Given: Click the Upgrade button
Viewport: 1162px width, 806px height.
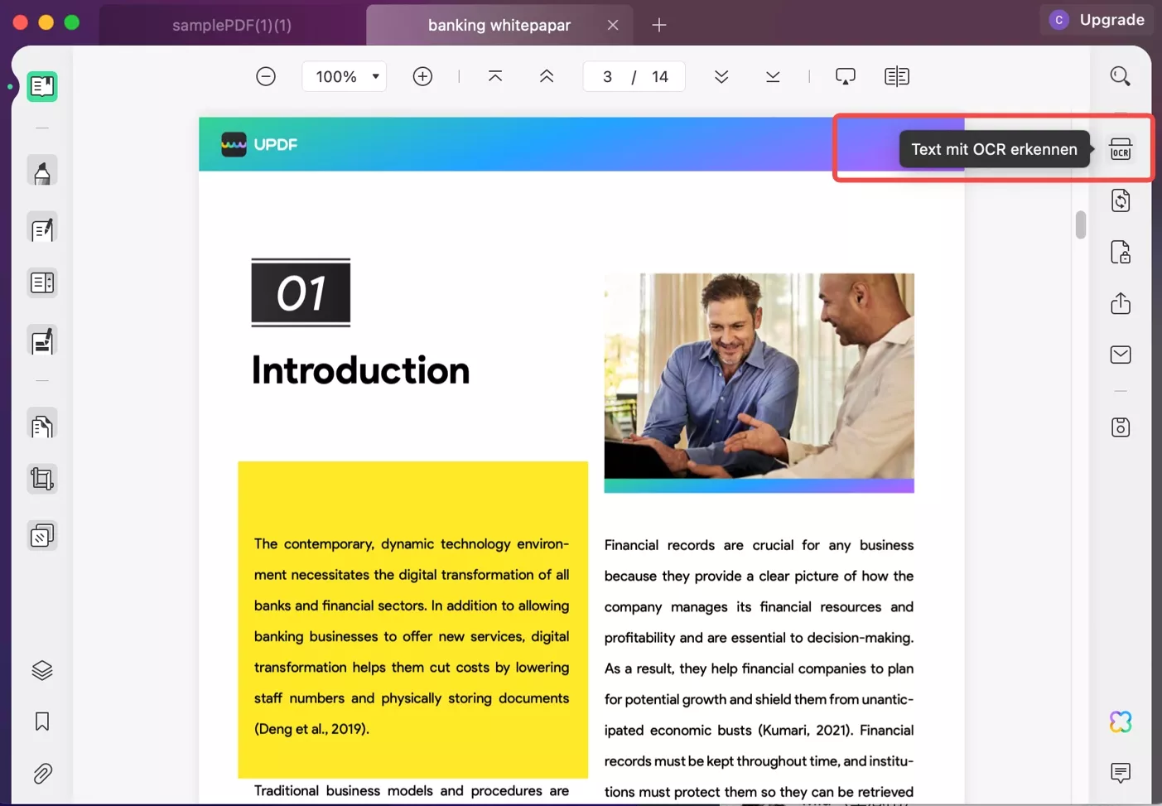Looking at the screenshot, I should pos(1111,19).
